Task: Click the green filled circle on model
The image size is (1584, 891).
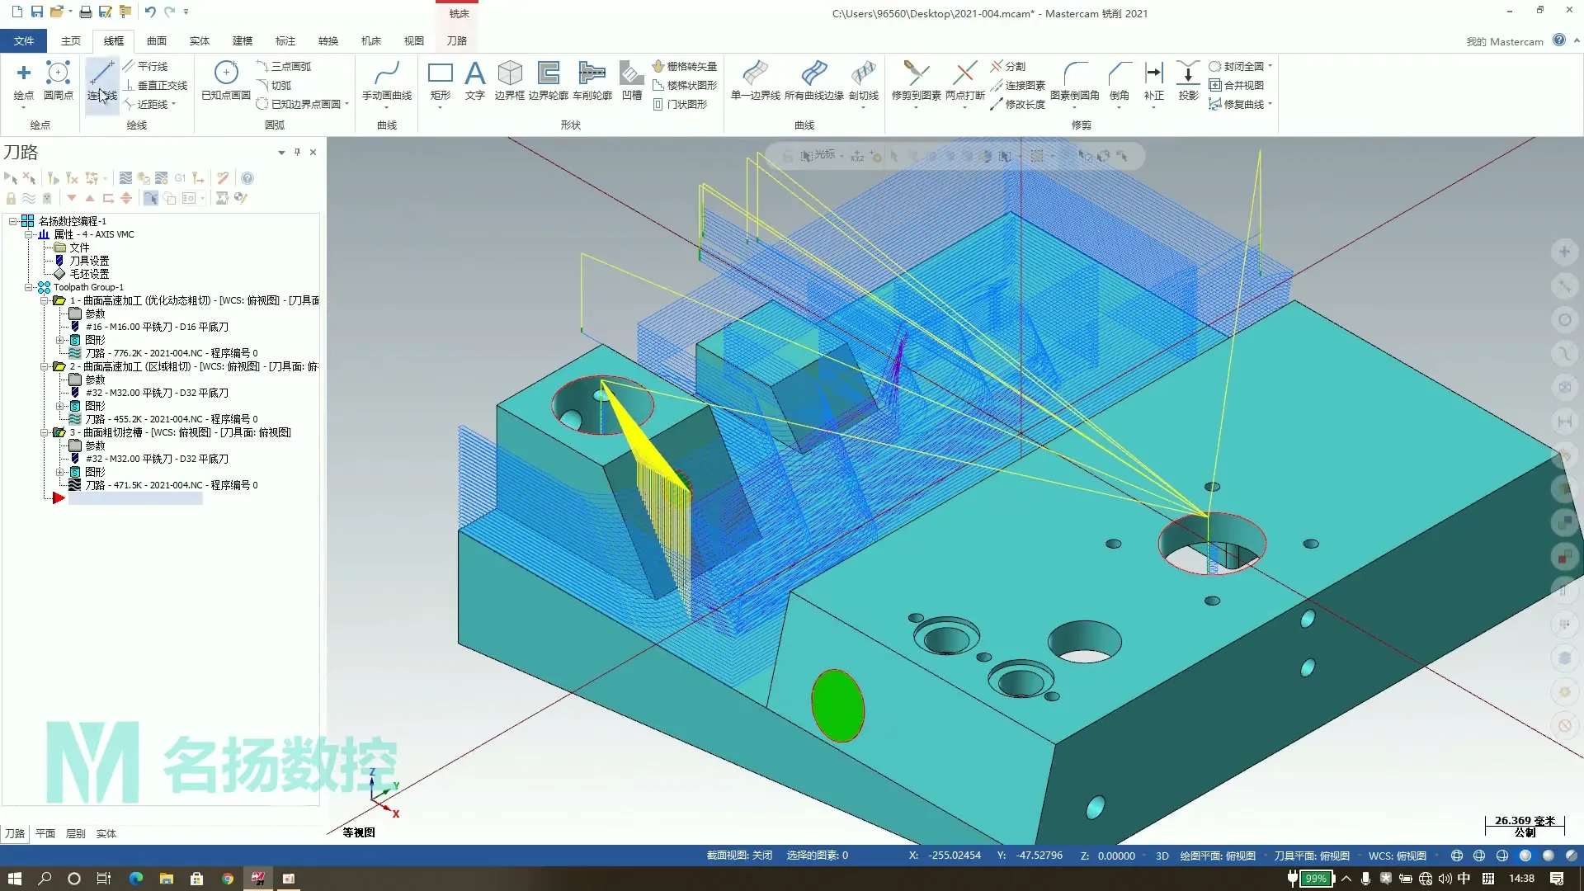Action: [837, 705]
